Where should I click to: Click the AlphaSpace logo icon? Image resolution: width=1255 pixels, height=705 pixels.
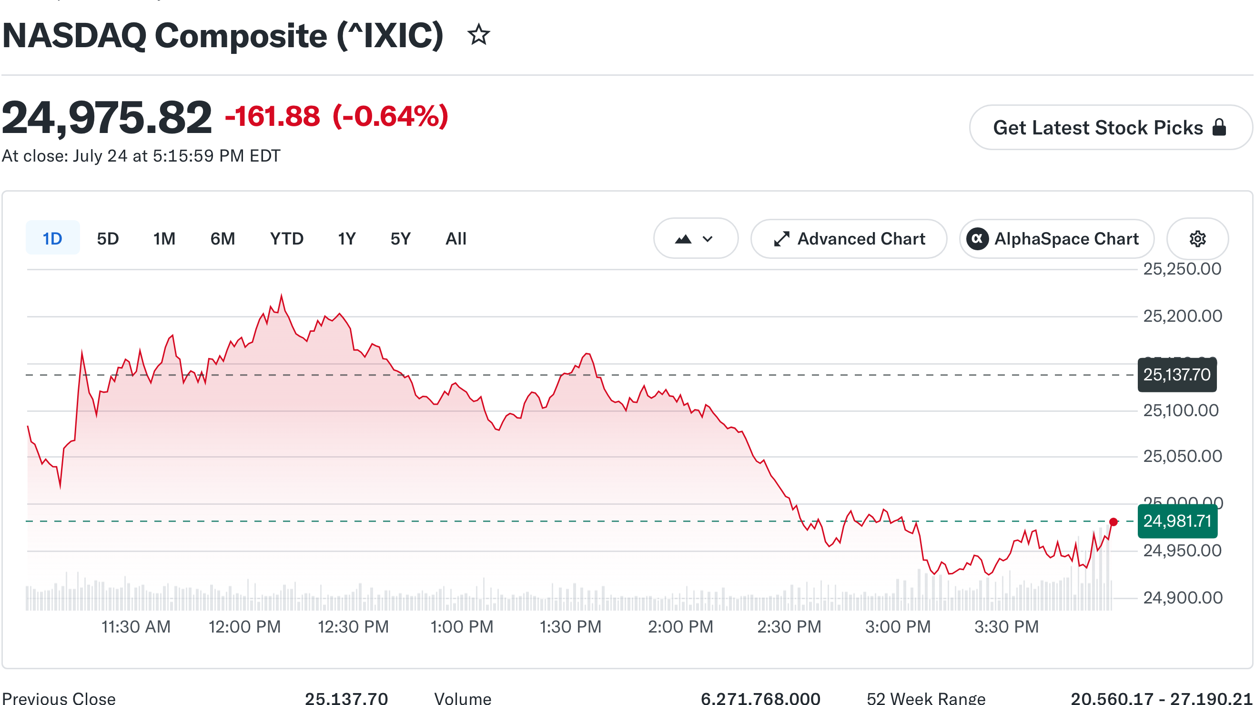pyautogui.click(x=977, y=239)
